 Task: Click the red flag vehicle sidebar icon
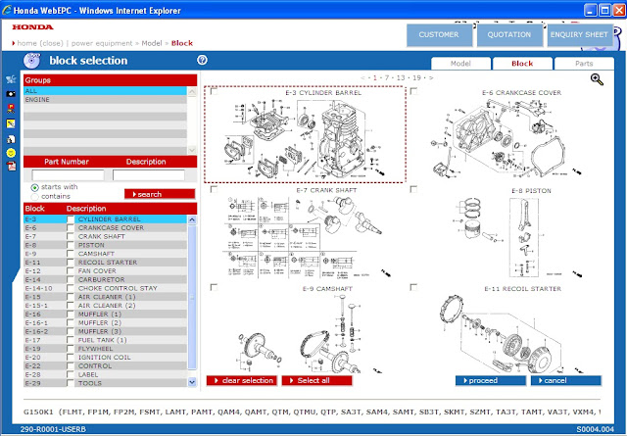(x=11, y=108)
